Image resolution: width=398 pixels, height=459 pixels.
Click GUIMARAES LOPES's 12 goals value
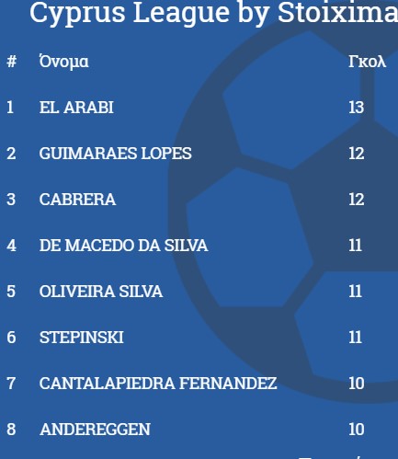(357, 154)
